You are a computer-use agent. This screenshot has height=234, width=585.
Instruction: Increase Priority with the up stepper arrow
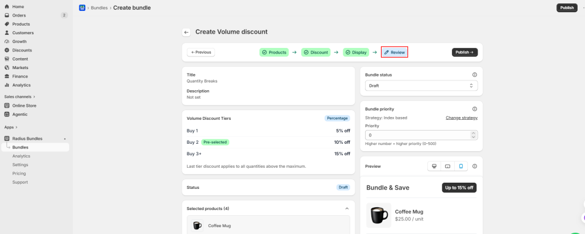[474, 133]
